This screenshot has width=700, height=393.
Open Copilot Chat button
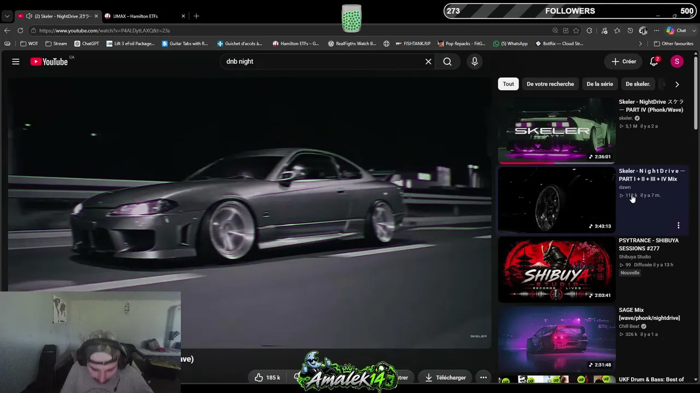[676, 31]
